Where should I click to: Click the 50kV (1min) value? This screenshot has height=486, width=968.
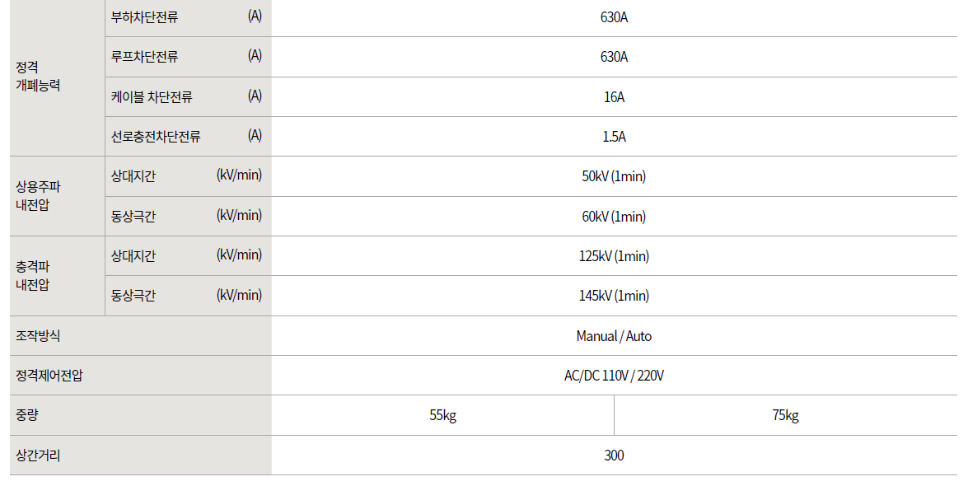tap(614, 176)
